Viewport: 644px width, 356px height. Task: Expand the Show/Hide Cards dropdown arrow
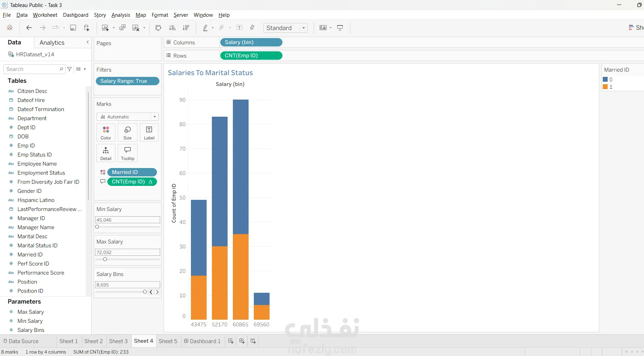(x=330, y=28)
